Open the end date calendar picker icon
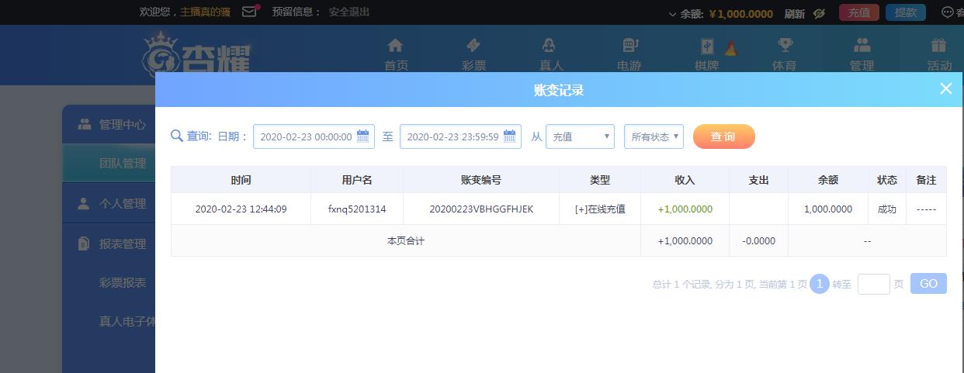The width and height of the screenshot is (964, 373). tap(509, 136)
